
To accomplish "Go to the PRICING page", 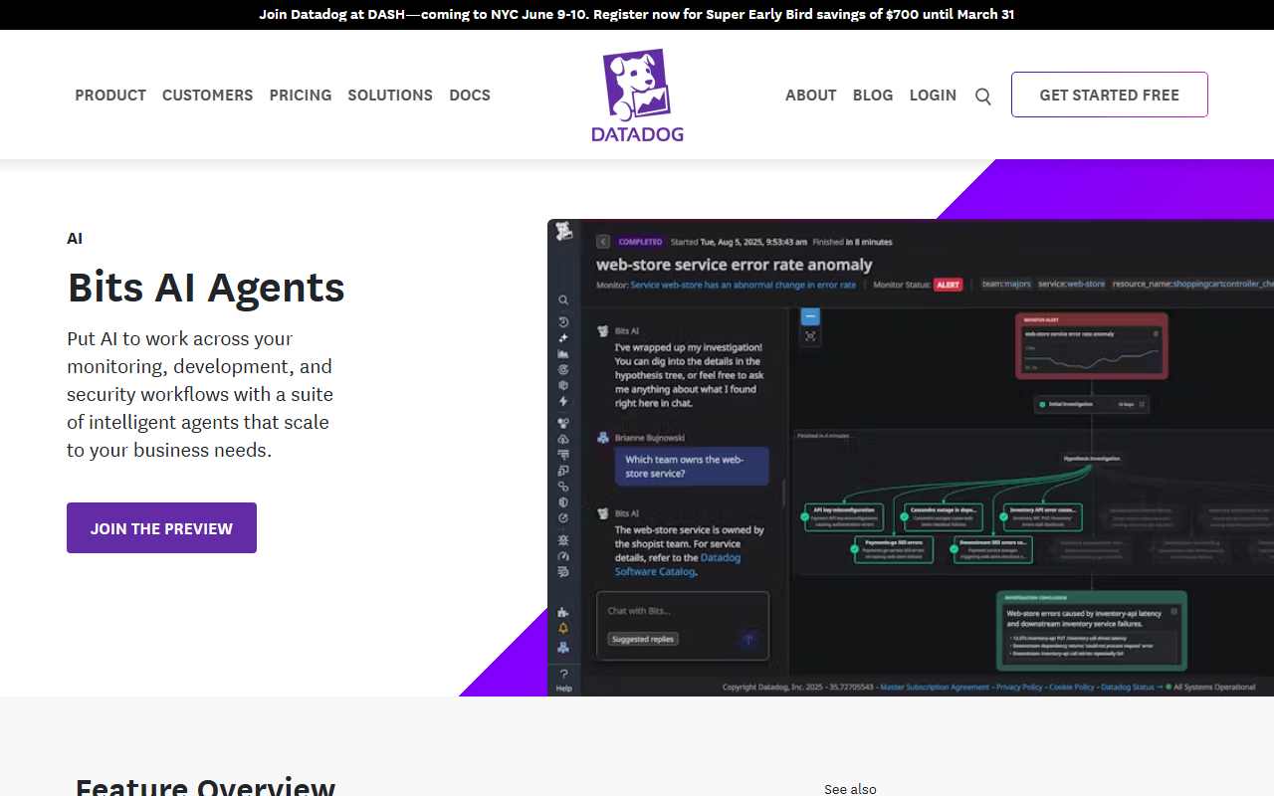I will (301, 96).
